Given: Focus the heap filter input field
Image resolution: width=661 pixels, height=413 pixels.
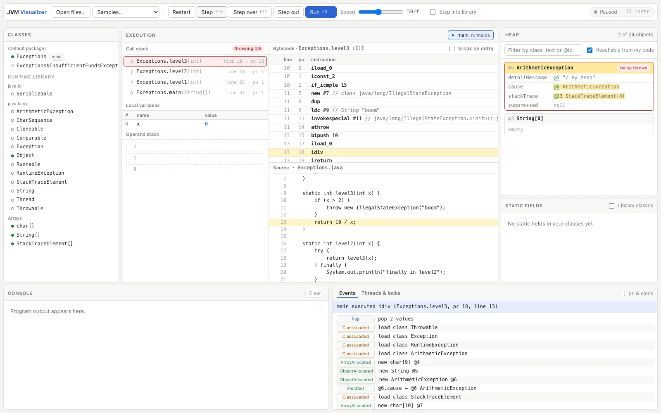Looking at the screenshot, I should click(543, 50).
